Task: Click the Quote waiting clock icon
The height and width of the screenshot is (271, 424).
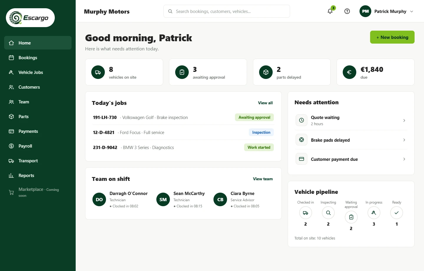Action: [x=302, y=120]
